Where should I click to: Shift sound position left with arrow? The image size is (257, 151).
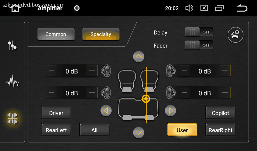pyautogui.click(x=106, y=110)
